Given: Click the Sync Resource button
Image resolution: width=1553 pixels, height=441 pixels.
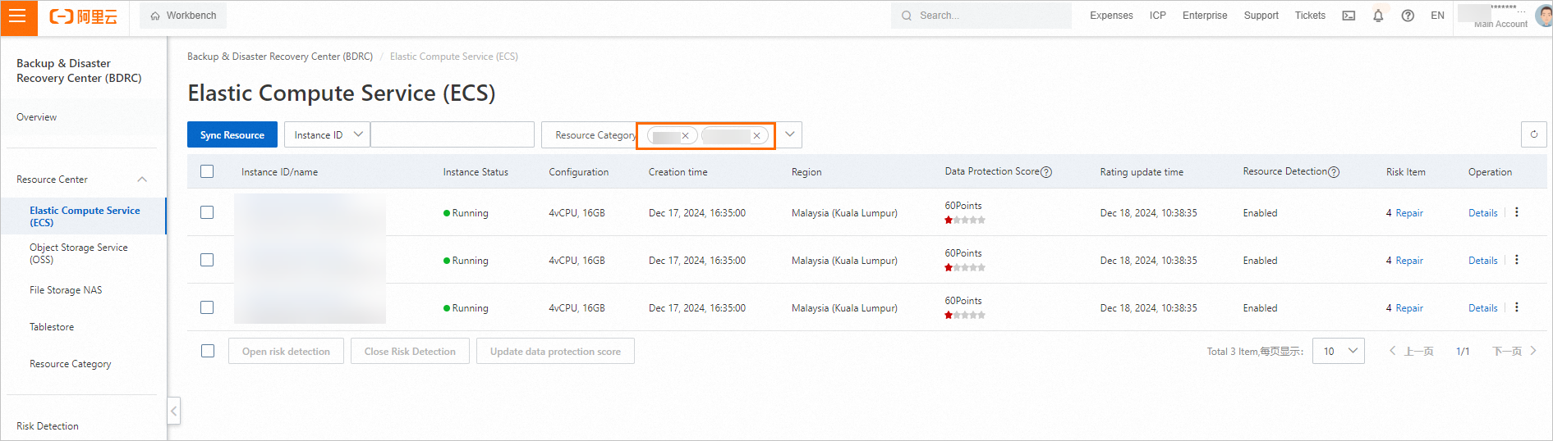Looking at the screenshot, I should (x=232, y=135).
